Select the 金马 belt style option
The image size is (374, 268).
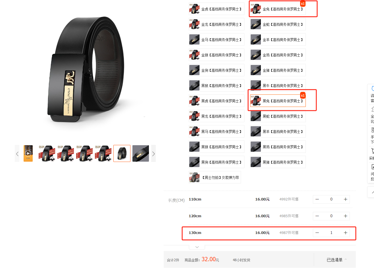[x=217, y=39]
